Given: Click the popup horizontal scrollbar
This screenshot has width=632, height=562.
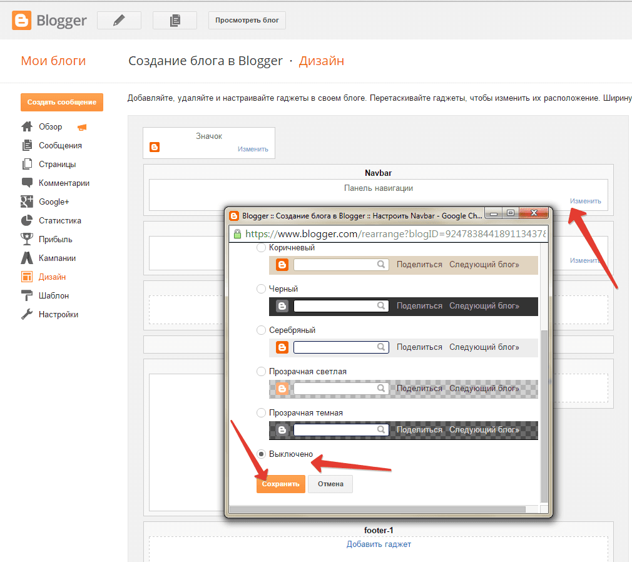Looking at the screenshot, I should [377, 509].
